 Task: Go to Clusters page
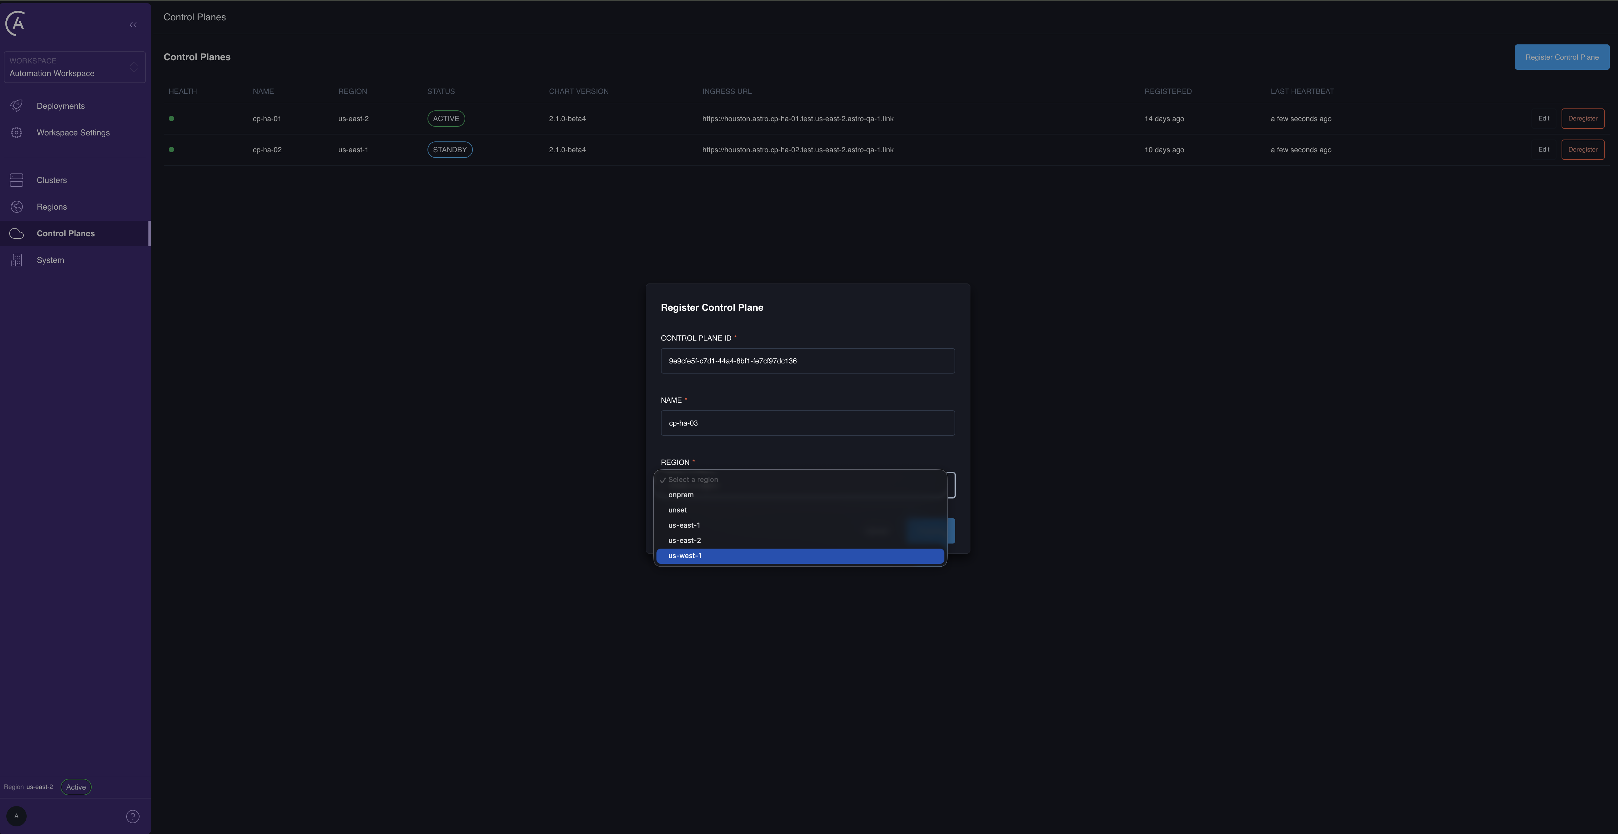(51, 180)
